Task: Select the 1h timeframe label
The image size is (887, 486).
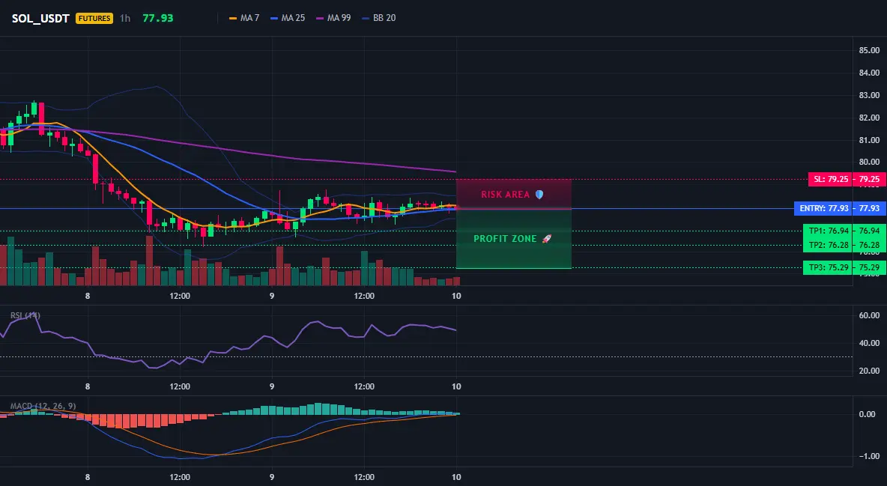Action: point(125,18)
